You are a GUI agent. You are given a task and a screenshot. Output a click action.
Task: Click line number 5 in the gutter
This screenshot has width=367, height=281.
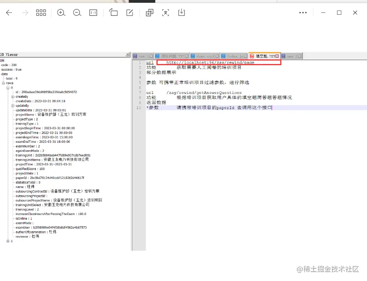[x=140, y=83]
